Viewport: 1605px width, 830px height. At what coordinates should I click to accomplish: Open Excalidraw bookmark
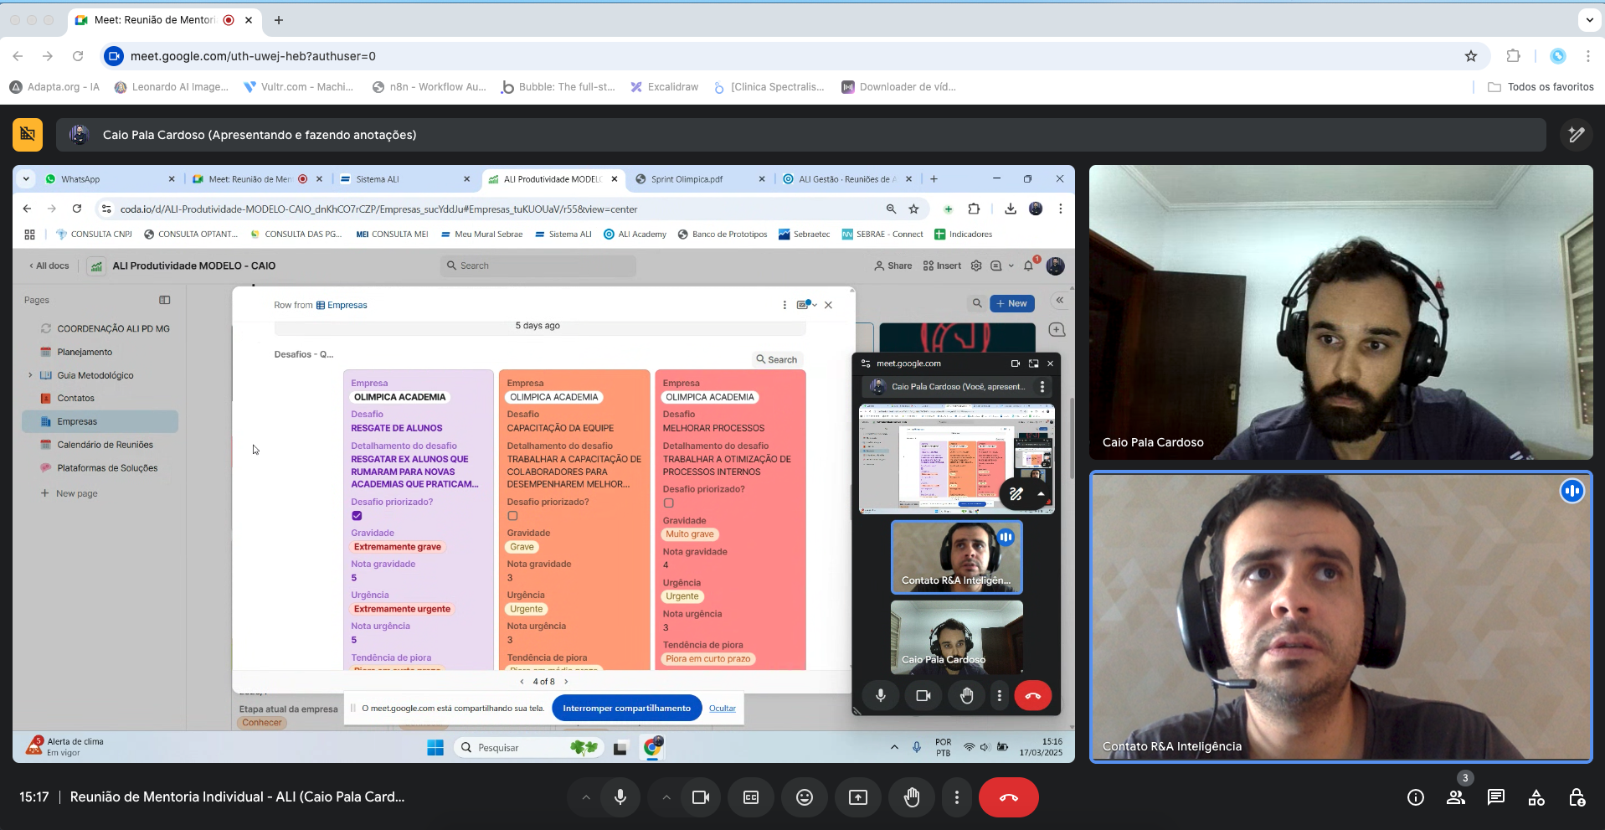[665, 87]
